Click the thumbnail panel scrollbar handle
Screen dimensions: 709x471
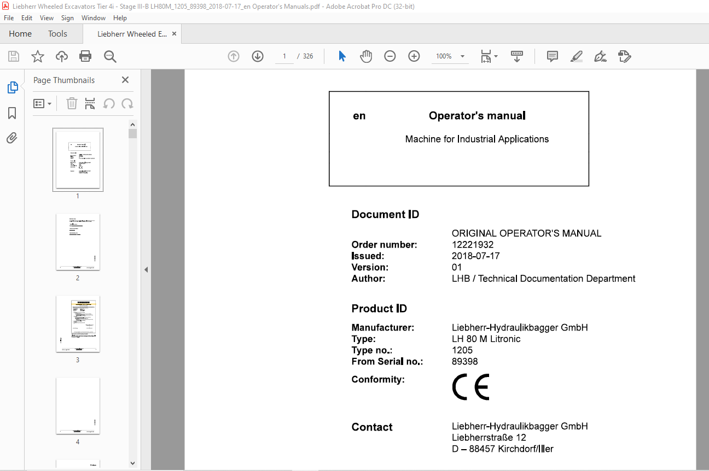[x=132, y=134]
